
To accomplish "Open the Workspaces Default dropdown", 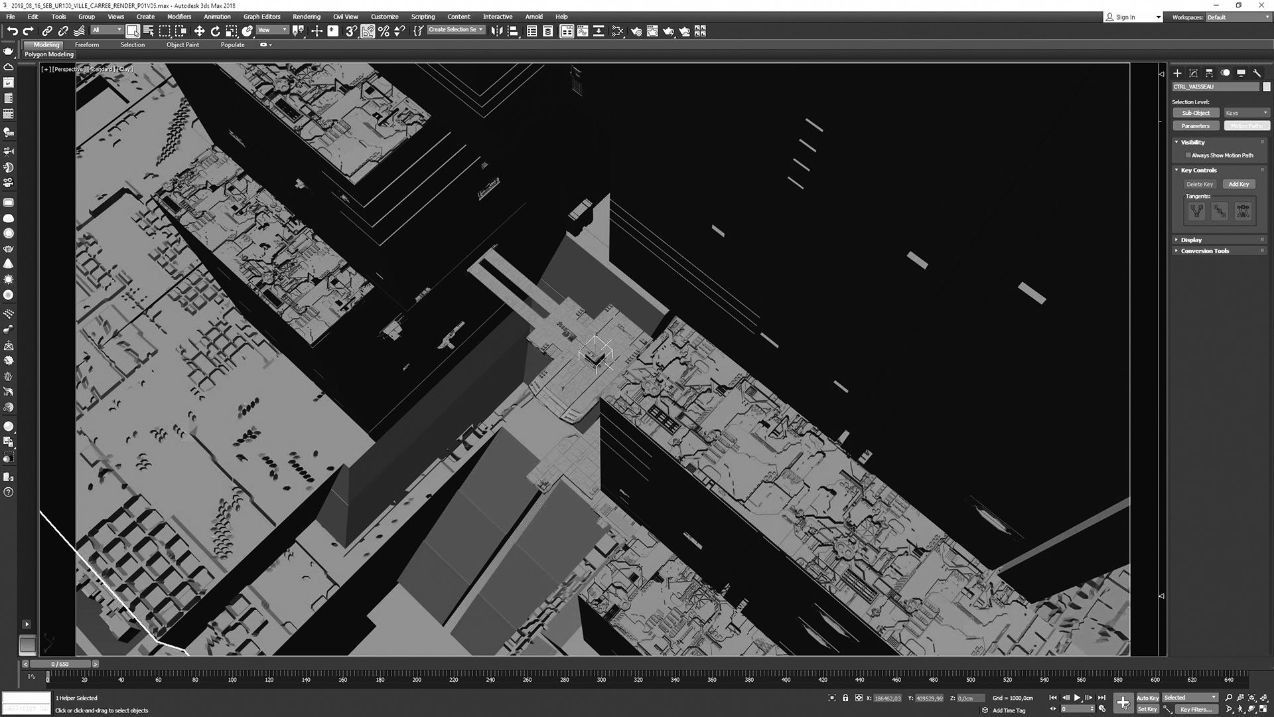I will click(x=1238, y=17).
